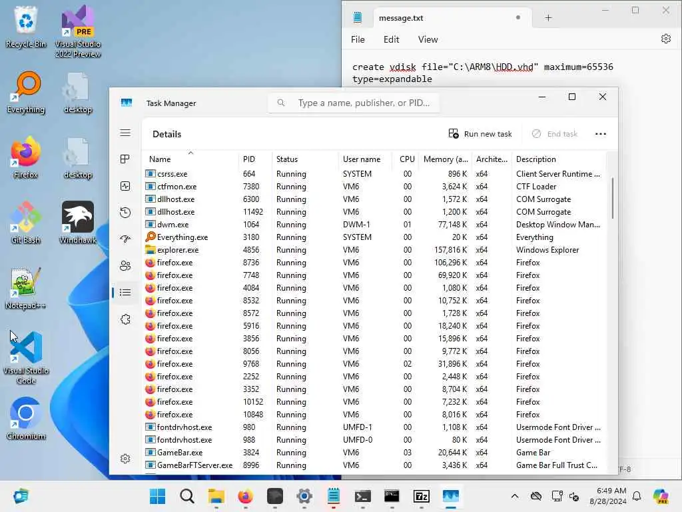Open clock and date in taskbar
Screen dimensions: 682x512
pos(608,496)
